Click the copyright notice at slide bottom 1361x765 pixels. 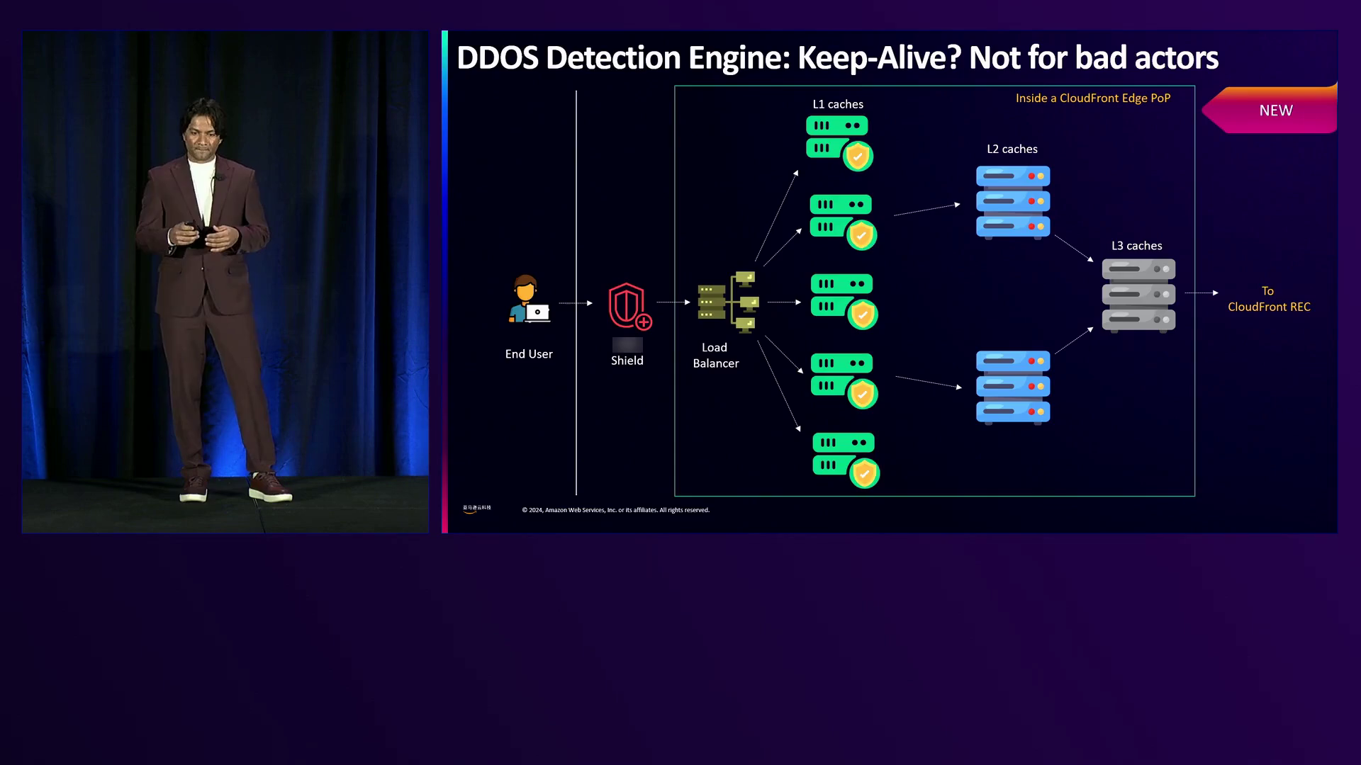point(615,510)
